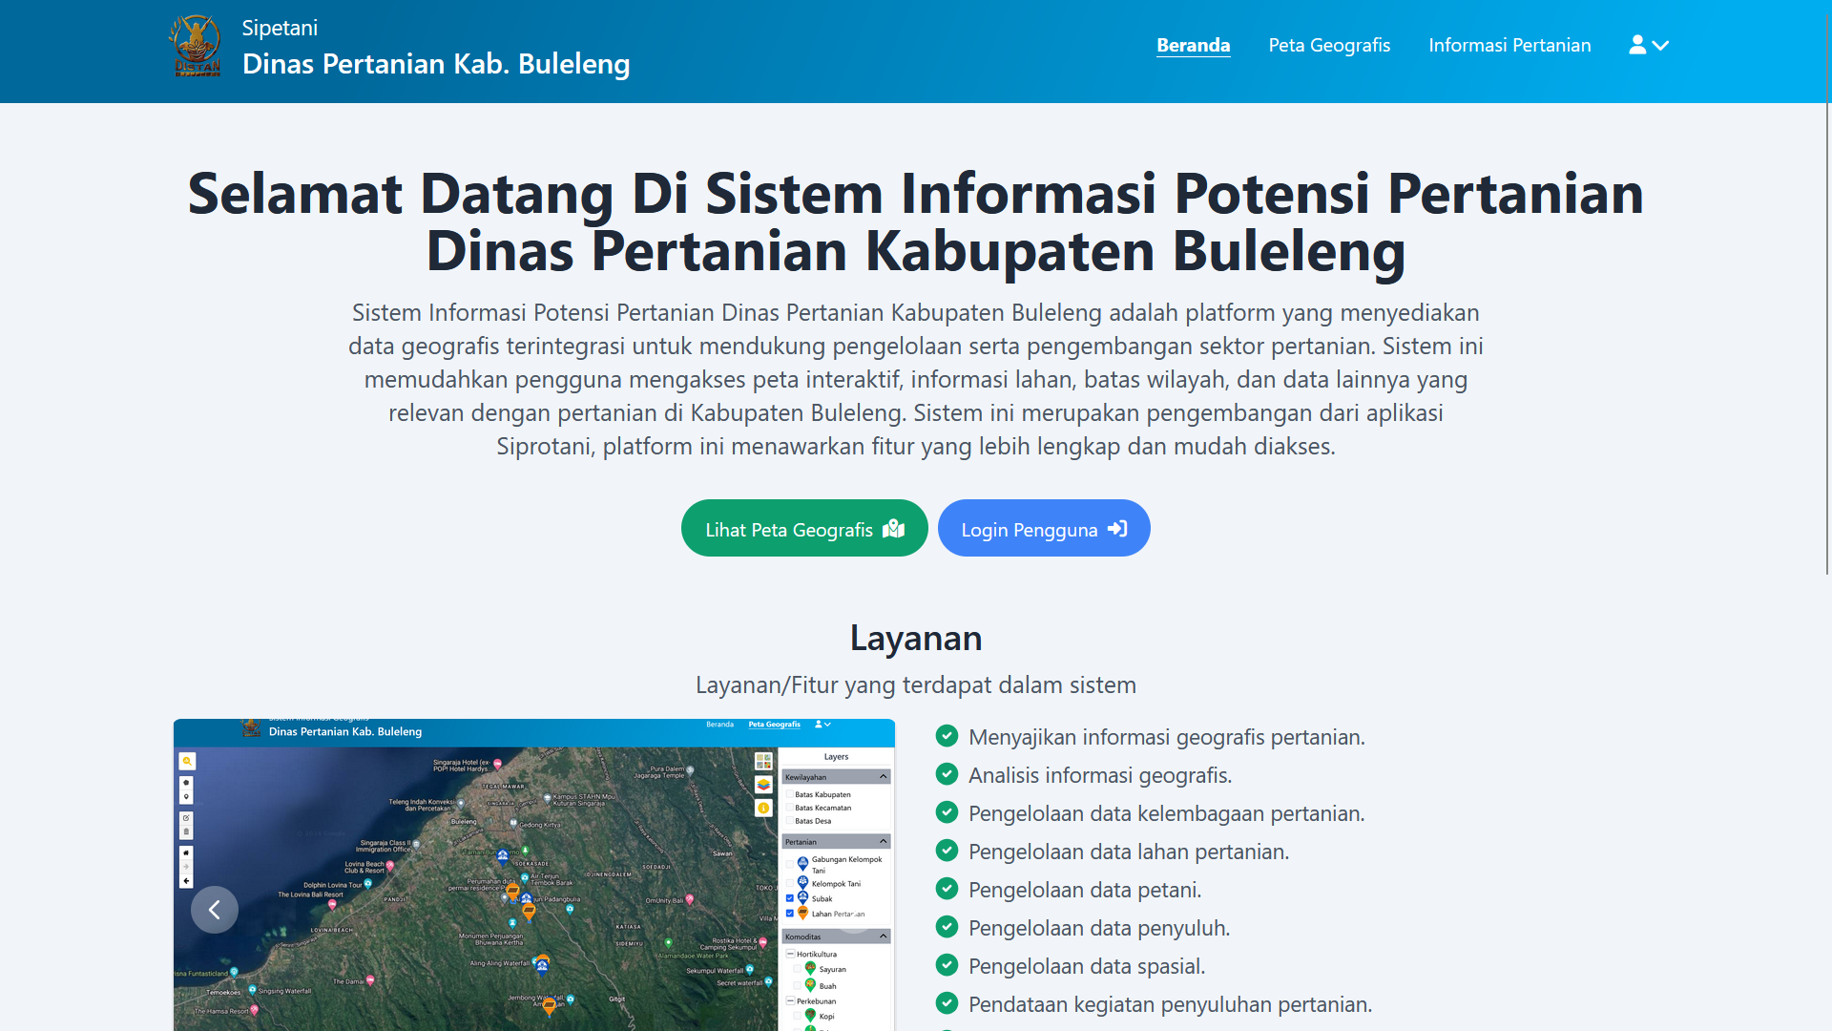
Task: Click the Lihat Peta Geografis button
Action: pyautogui.click(x=803, y=528)
